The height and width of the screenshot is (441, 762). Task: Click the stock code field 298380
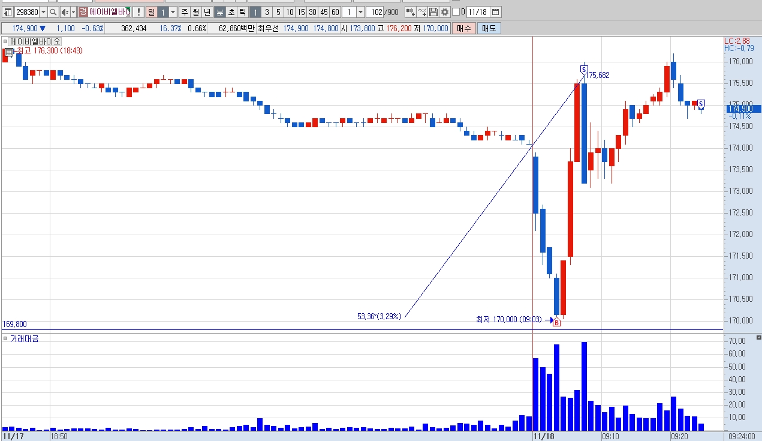click(26, 12)
